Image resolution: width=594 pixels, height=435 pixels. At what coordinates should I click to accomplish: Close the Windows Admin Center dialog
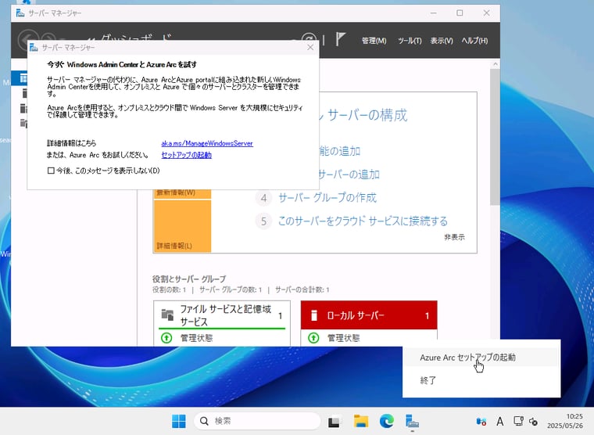point(310,48)
